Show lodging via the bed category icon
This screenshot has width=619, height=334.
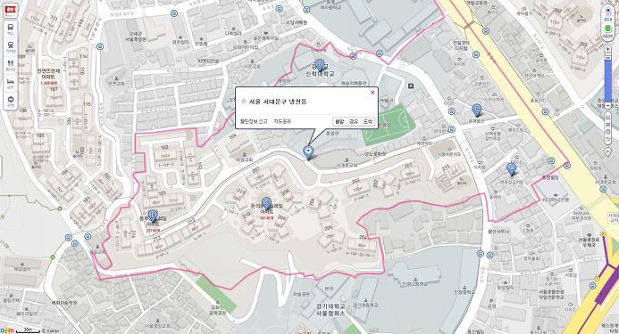11,83
